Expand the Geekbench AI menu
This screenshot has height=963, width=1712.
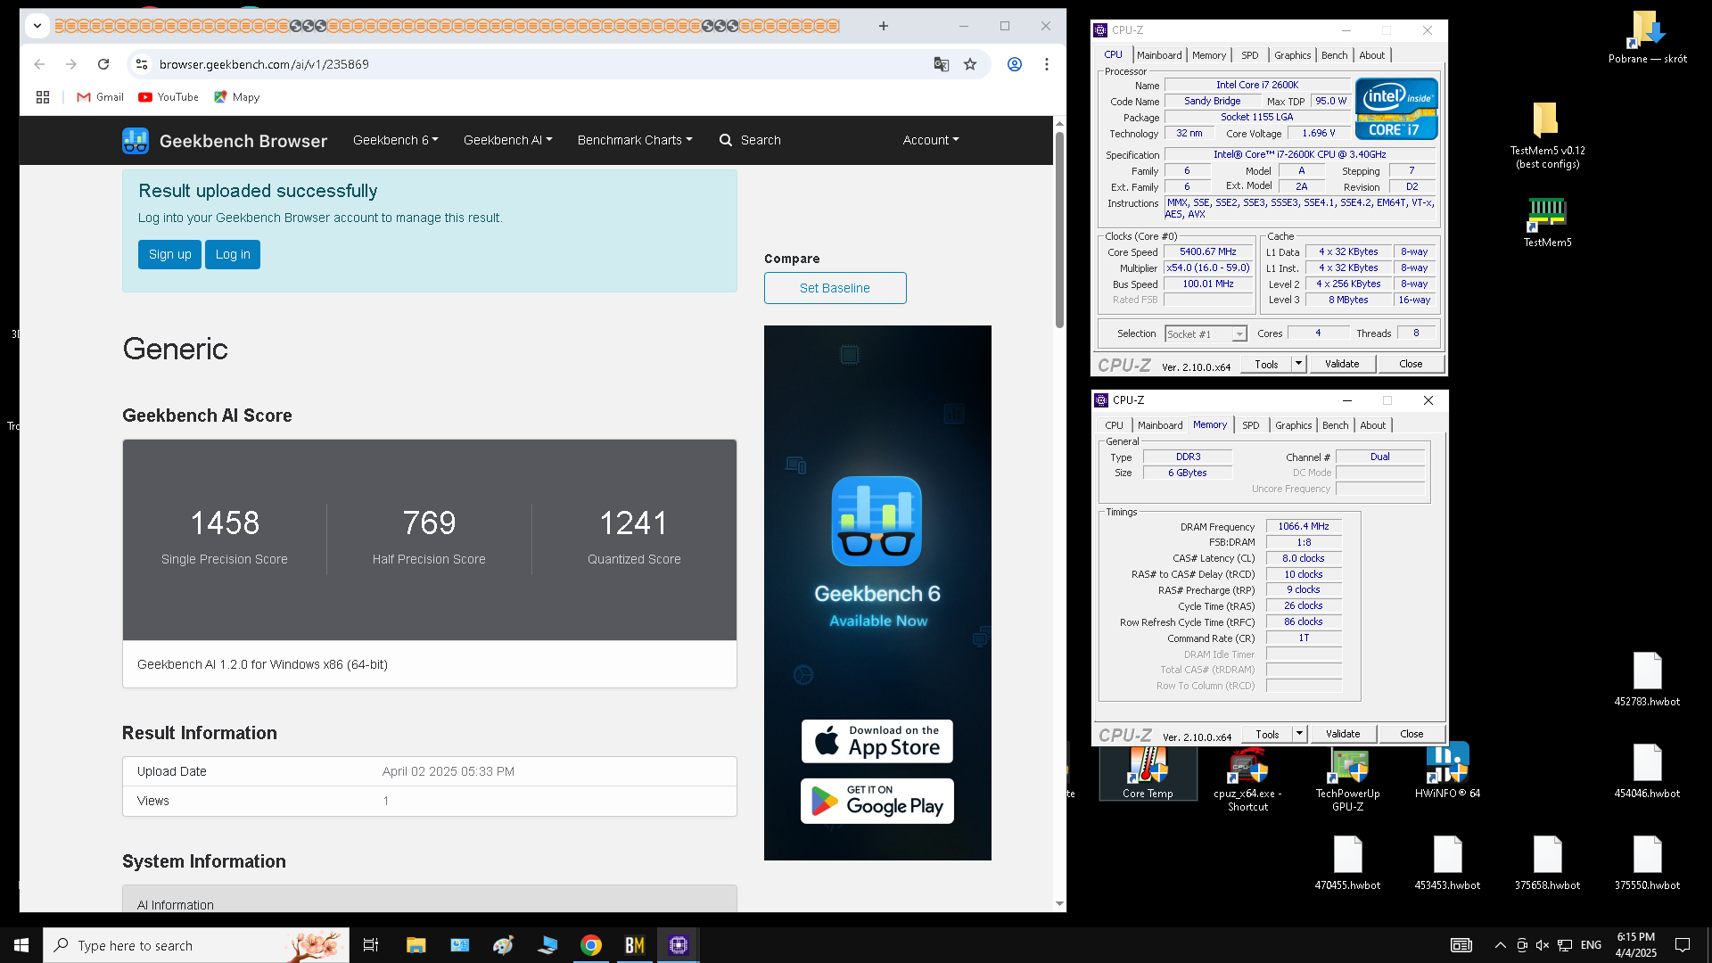pos(508,140)
